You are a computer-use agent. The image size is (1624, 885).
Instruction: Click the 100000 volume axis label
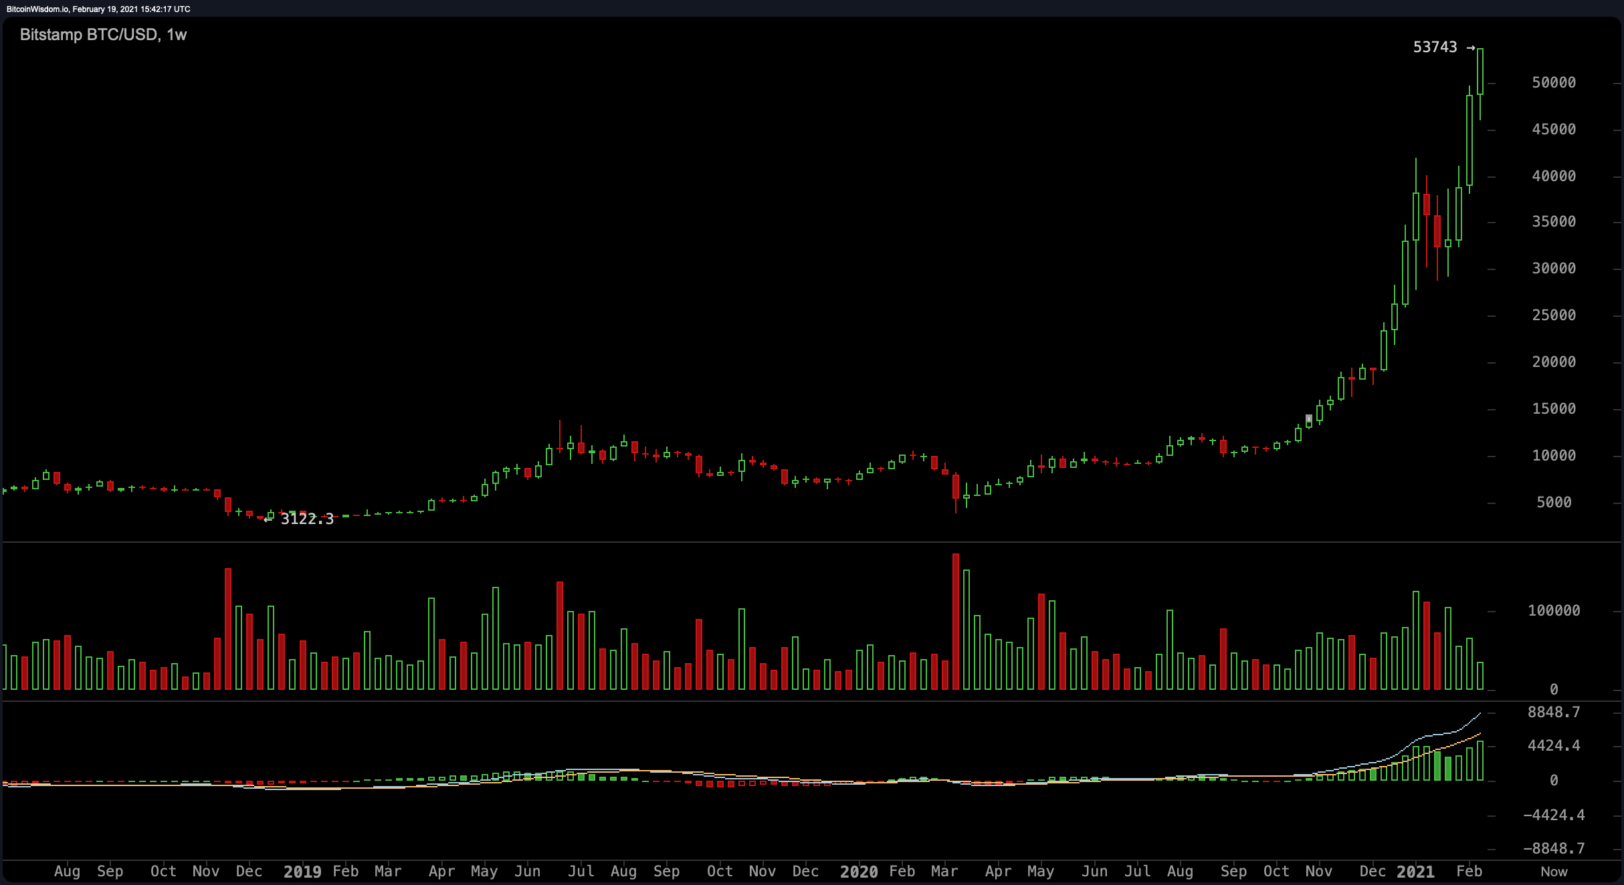point(1554,611)
